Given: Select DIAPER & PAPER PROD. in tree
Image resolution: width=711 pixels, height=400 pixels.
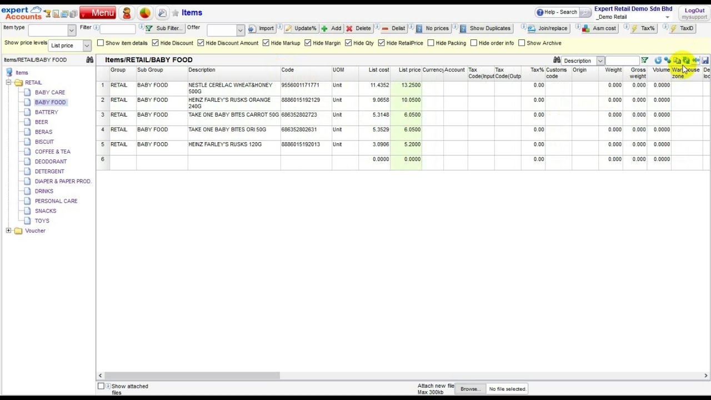Looking at the screenshot, I should tap(63, 181).
